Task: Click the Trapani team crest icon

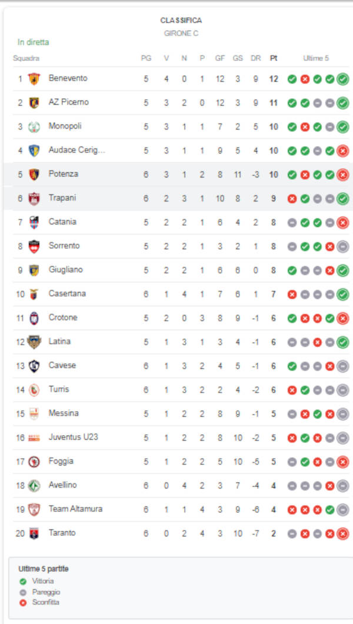Action: (x=34, y=198)
